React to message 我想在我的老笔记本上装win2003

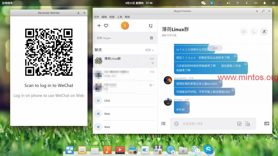click(220, 82)
